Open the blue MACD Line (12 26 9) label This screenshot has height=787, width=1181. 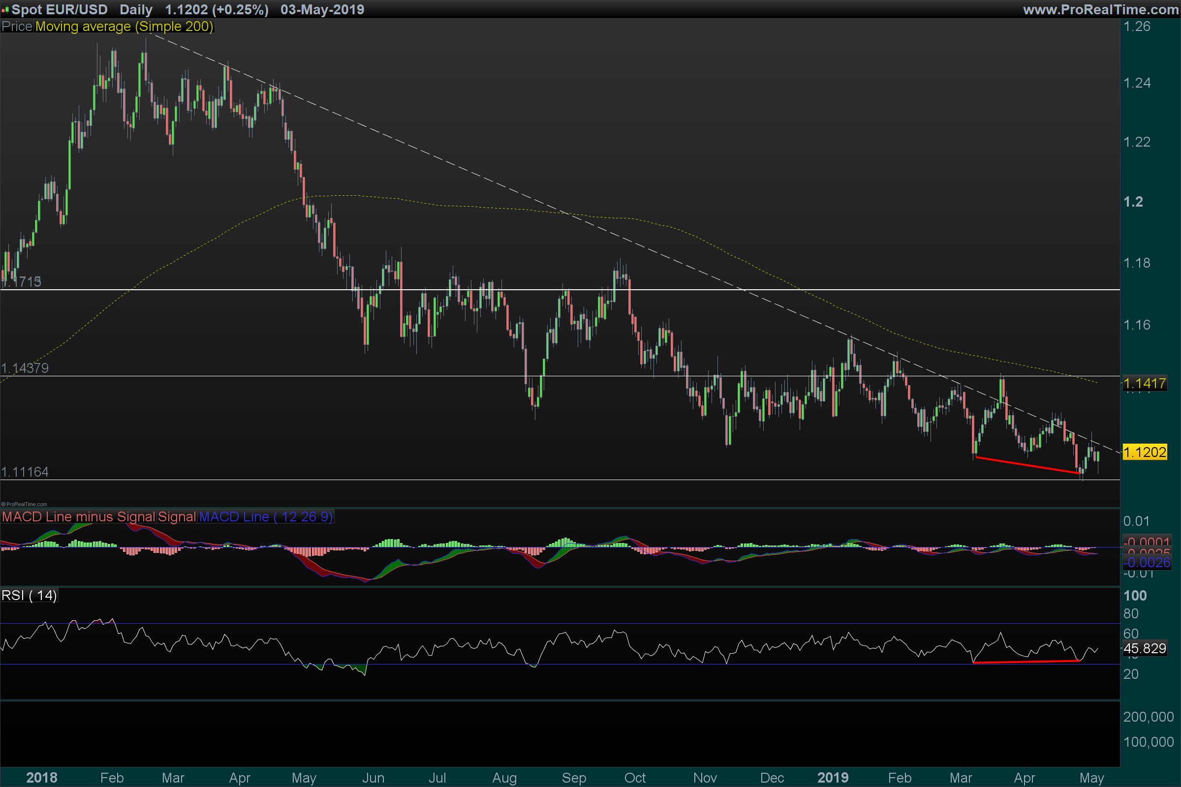tap(266, 516)
